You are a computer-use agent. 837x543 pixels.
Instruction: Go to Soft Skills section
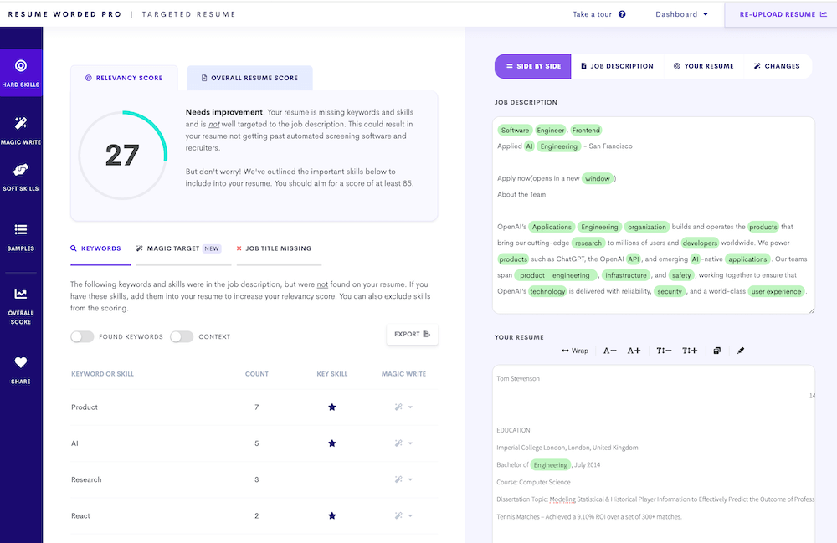(21, 177)
